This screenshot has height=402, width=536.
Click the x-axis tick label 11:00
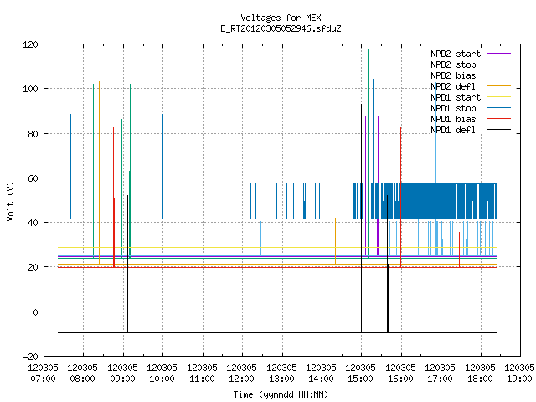pos(203,379)
